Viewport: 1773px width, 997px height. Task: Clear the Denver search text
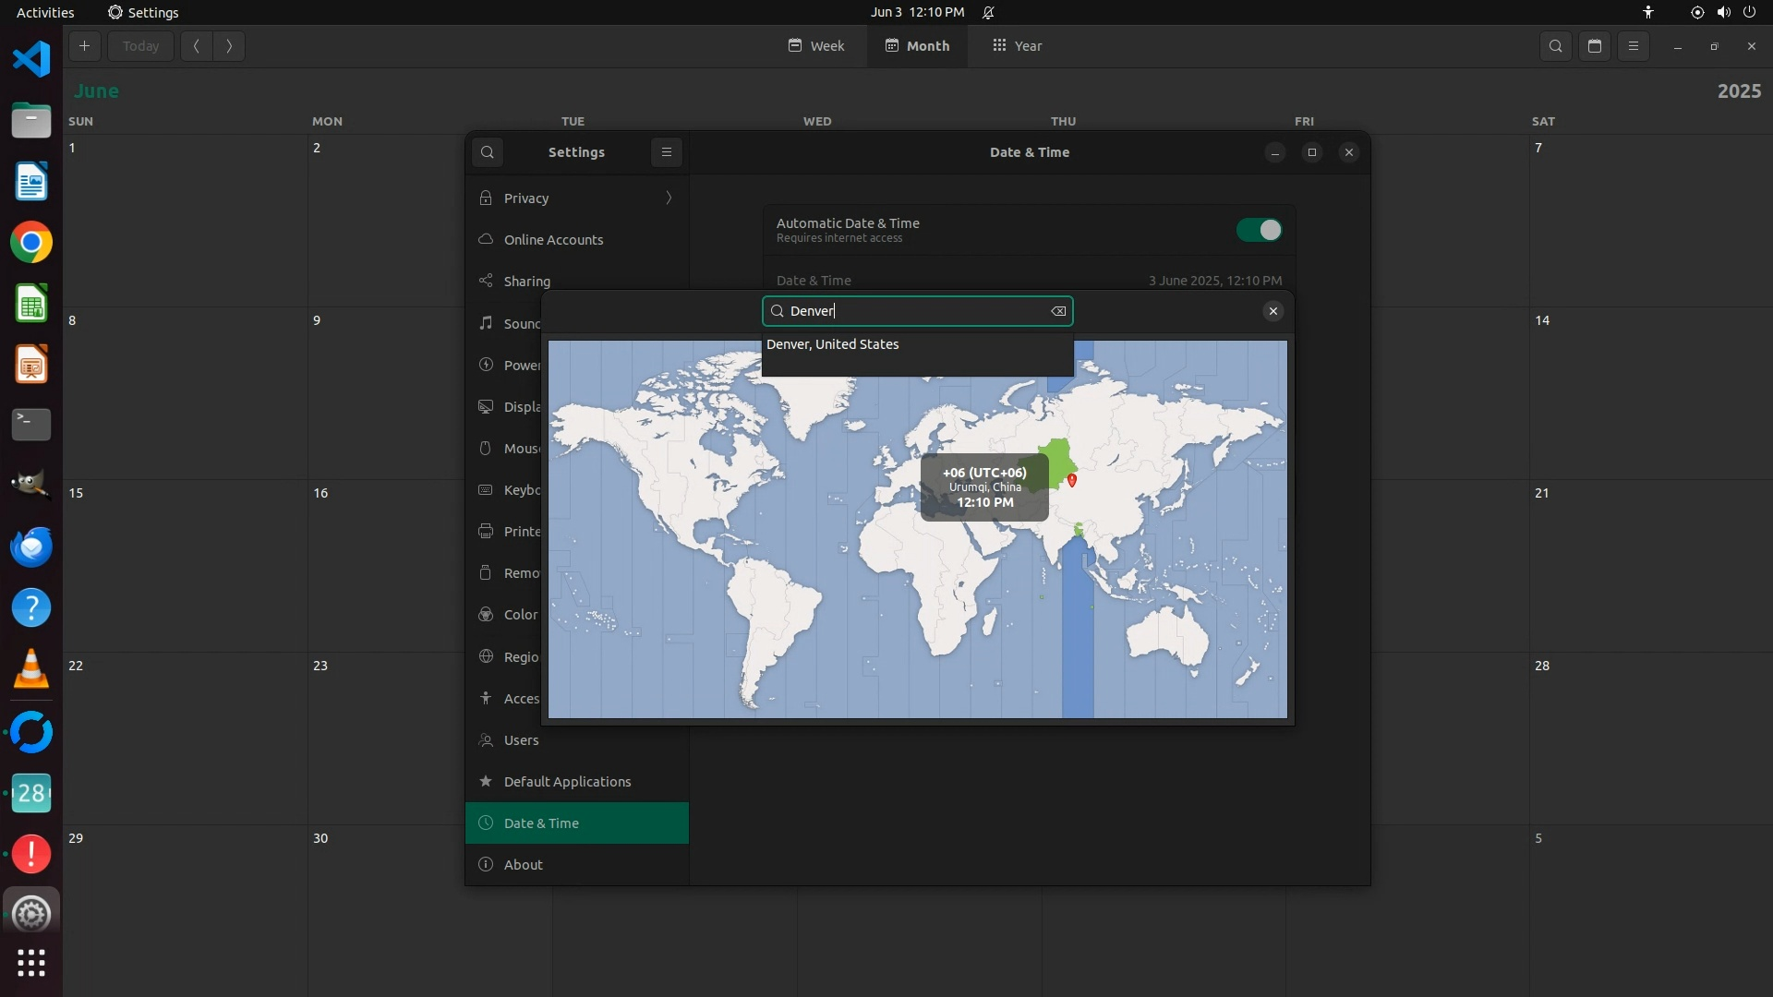pos(1058,312)
